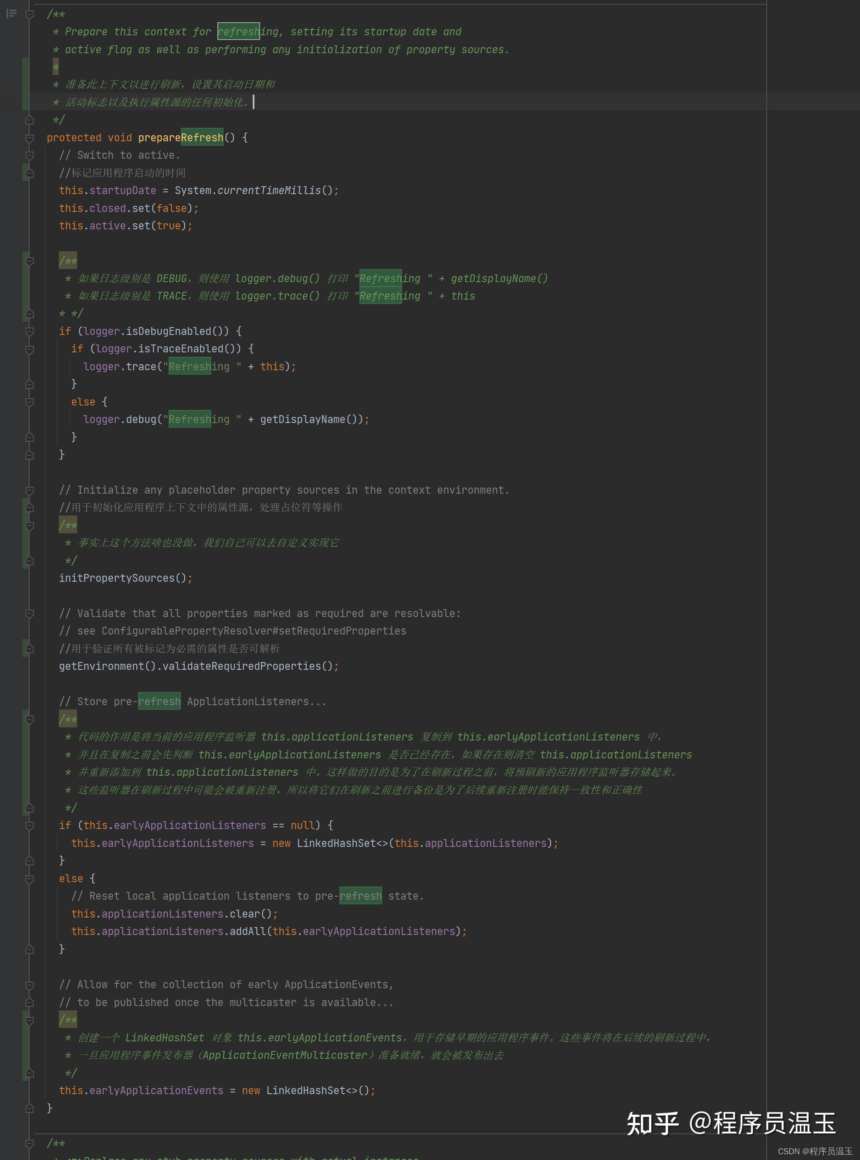Click green change marker beside '准备此上下文' comment
Screen dimensions: 860x1160
tap(26, 85)
